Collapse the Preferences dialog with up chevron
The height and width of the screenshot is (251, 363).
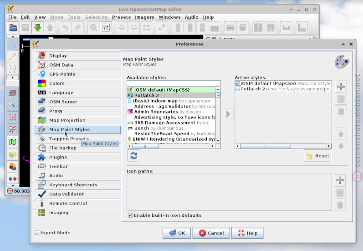coord(343,44)
